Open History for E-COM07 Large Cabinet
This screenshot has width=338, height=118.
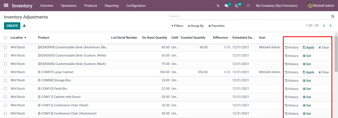click(292, 72)
